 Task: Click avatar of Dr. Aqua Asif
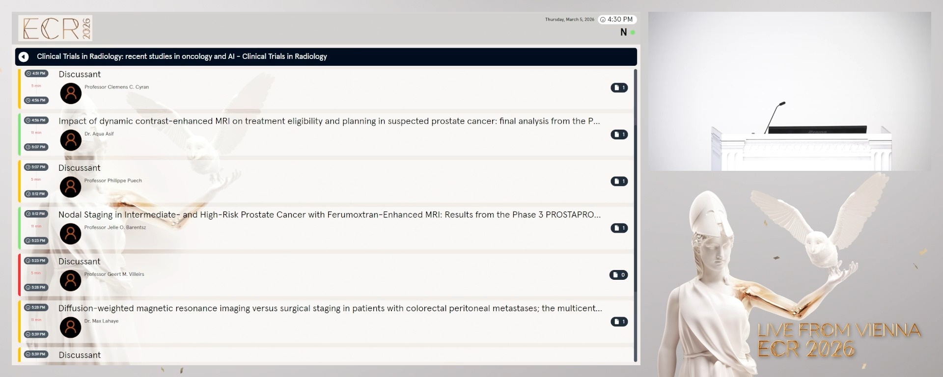[71, 140]
